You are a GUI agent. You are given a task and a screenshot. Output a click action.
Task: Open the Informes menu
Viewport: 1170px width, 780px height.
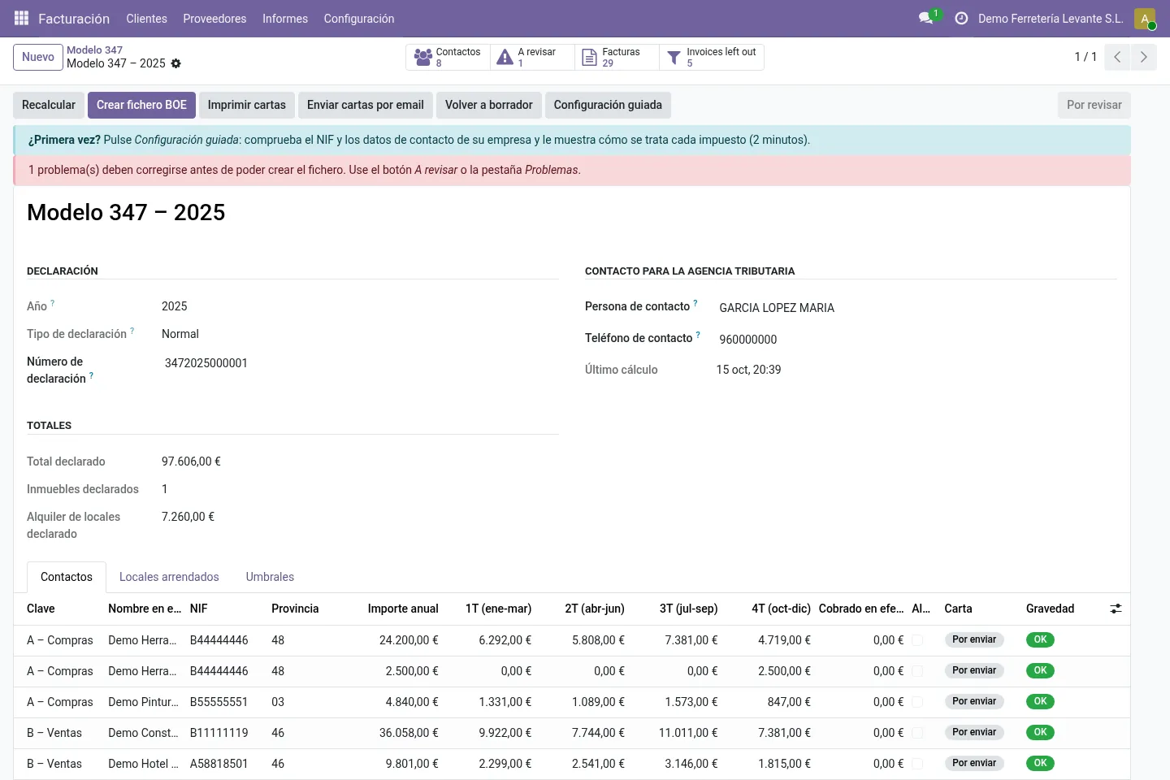285,18
